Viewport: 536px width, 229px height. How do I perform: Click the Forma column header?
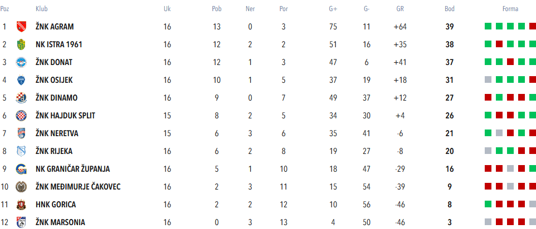click(510, 9)
